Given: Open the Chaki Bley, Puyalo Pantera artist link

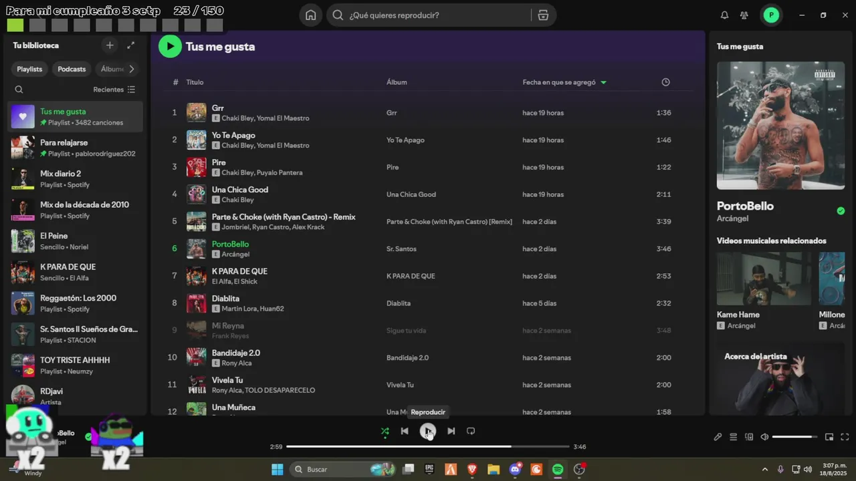Looking at the screenshot, I should click(262, 172).
